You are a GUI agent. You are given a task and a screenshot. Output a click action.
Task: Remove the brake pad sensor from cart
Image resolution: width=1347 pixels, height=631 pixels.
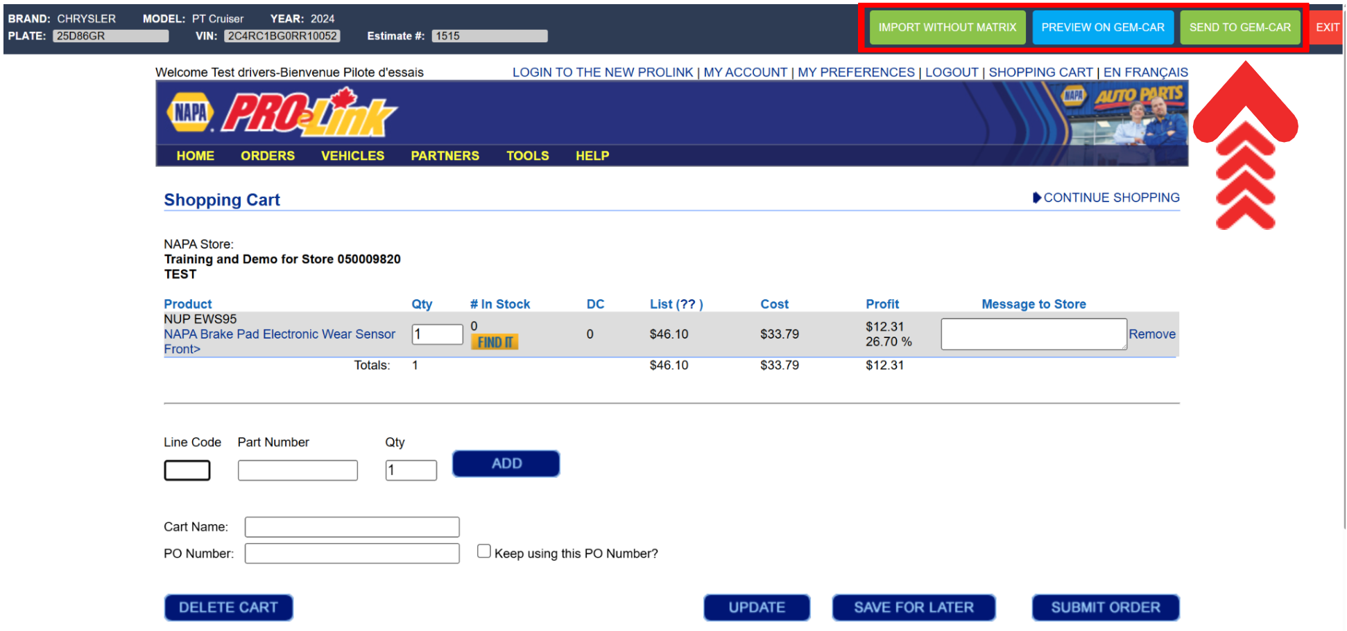pos(1151,334)
